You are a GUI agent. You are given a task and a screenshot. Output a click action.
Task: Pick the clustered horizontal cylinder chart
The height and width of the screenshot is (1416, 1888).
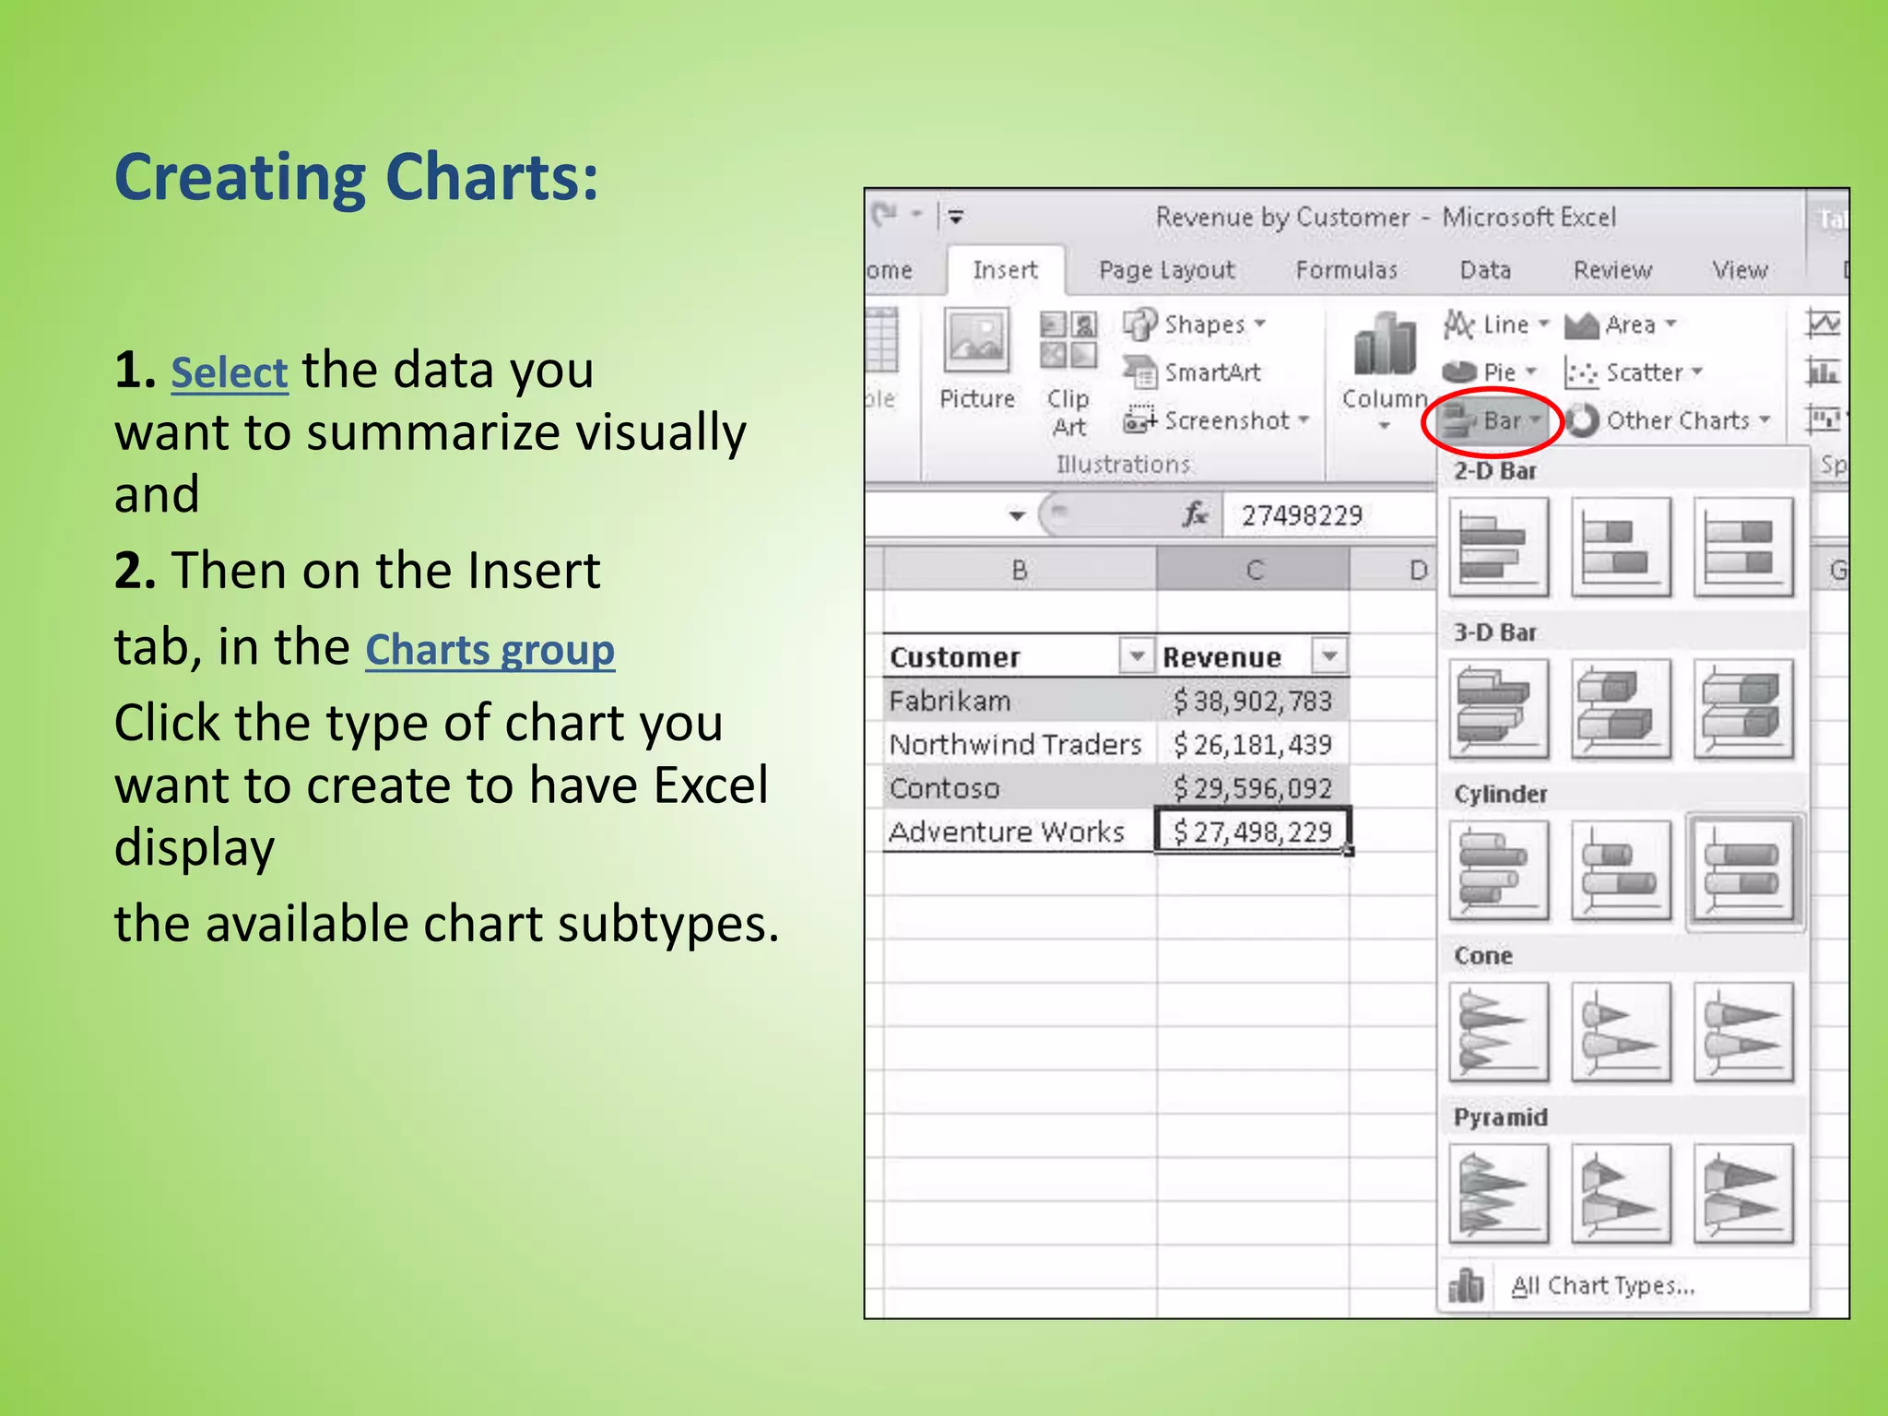pos(1499,870)
